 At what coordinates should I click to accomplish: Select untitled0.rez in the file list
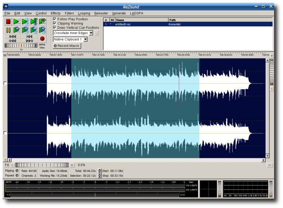pos(124,24)
